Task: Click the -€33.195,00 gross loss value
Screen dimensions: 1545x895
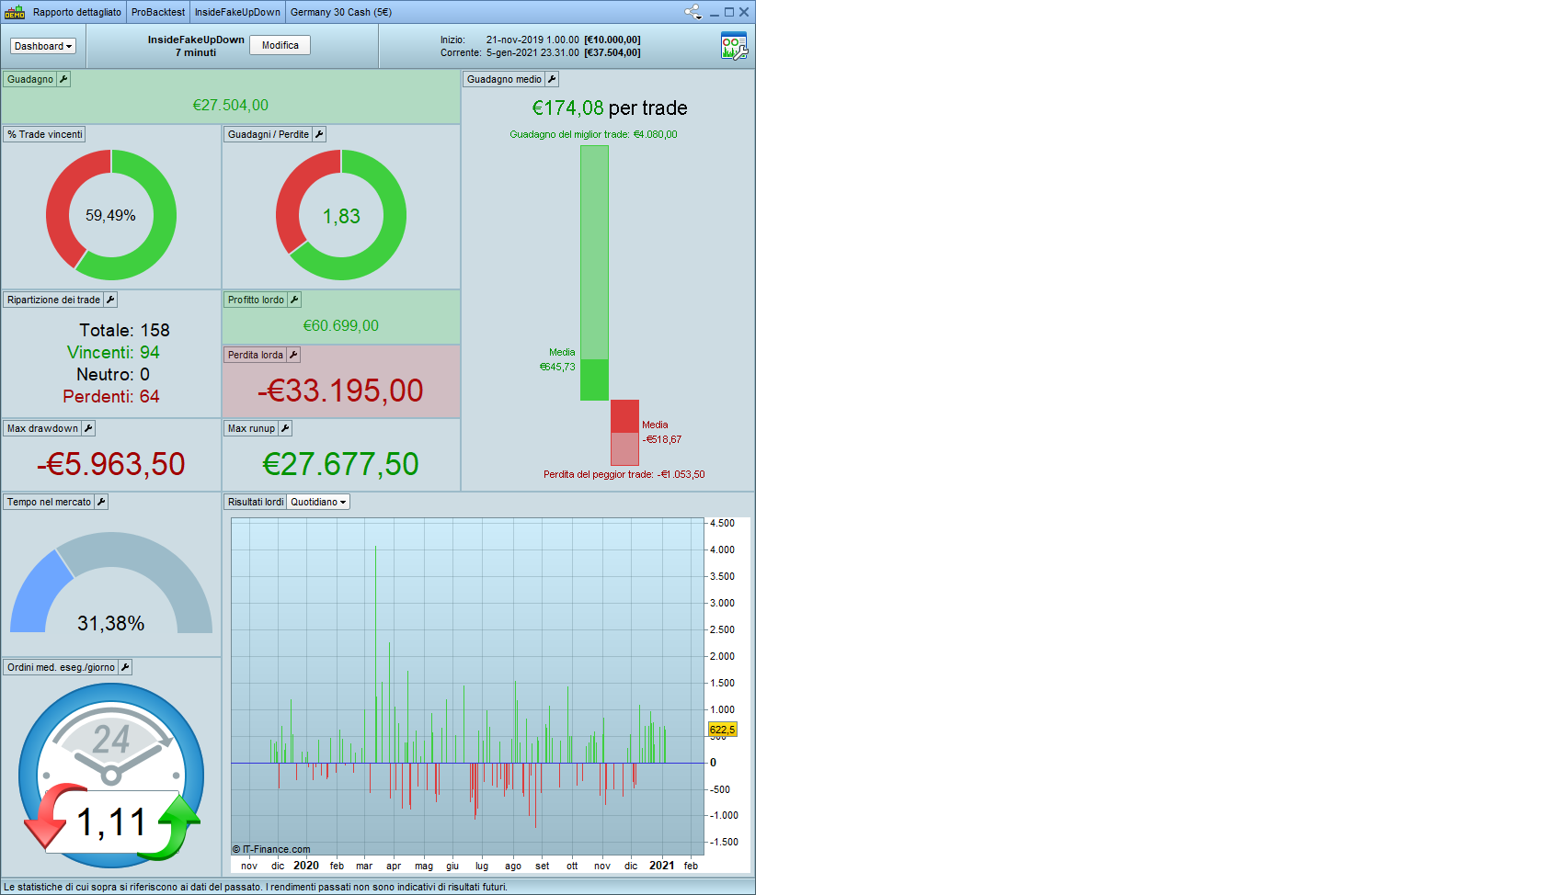Action: (x=340, y=391)
